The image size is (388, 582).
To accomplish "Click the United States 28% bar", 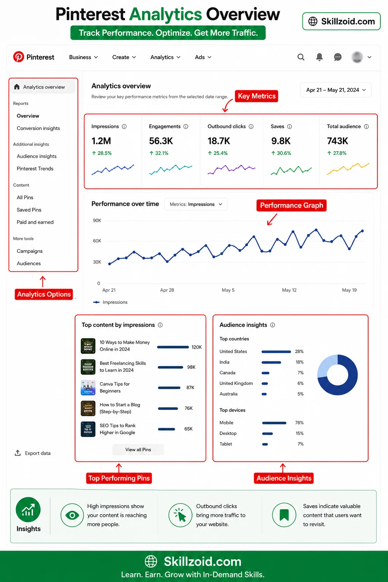I will (x=276, y=352).
